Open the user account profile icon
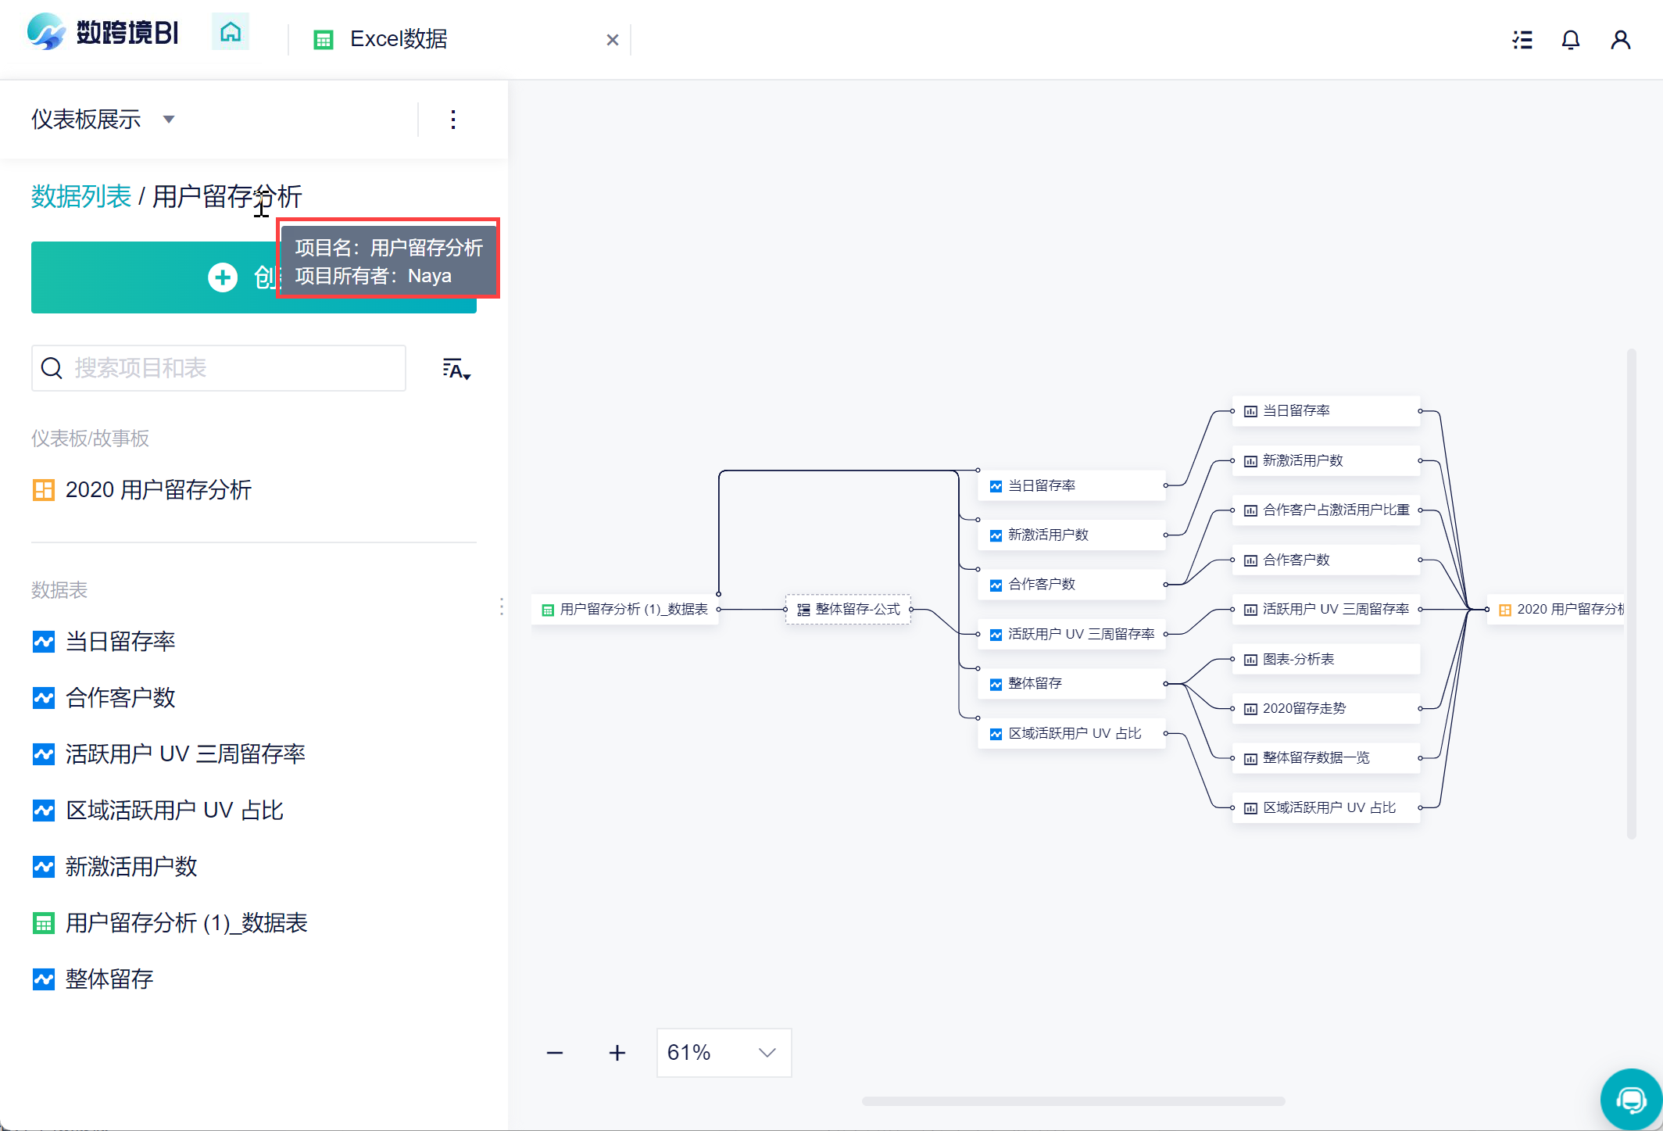The image size is (1663, 1131). 1620,40
